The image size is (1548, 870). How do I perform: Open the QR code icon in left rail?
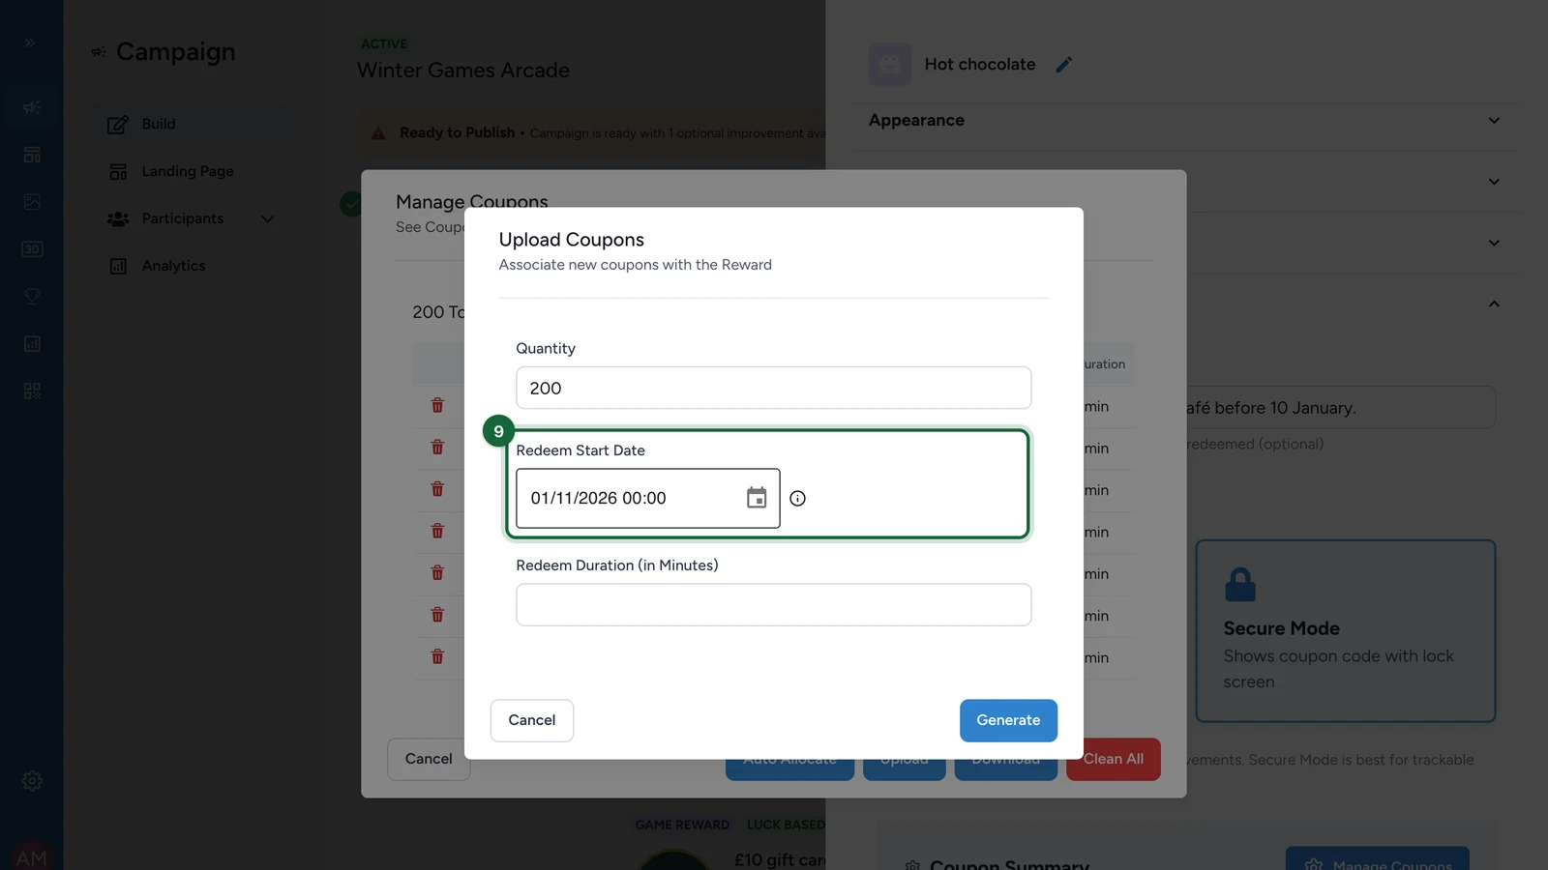pos(32,391)
